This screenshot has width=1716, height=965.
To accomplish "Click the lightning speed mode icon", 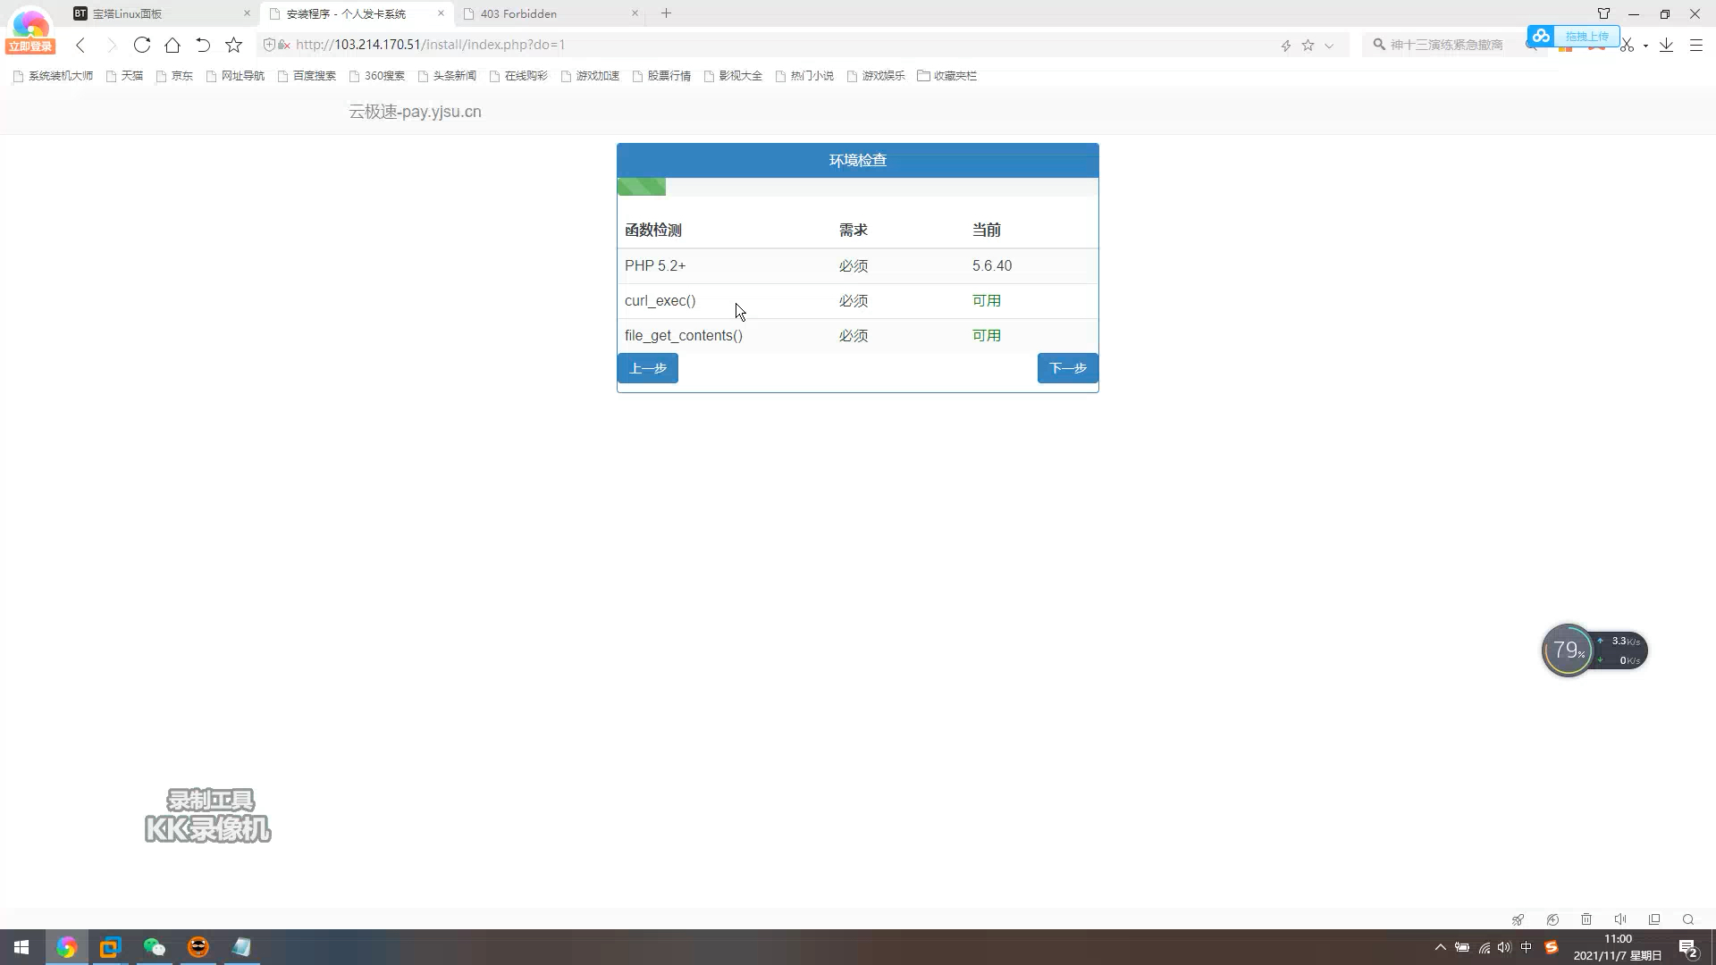I will pyautogui.click(x=1286, y=46).
